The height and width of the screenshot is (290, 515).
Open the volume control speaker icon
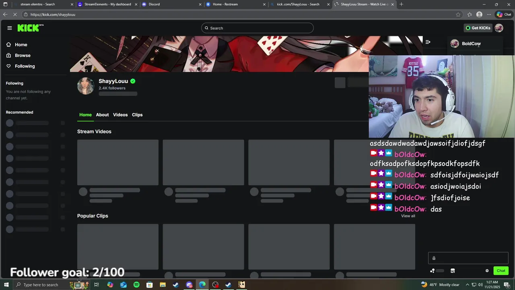(480, 285)
